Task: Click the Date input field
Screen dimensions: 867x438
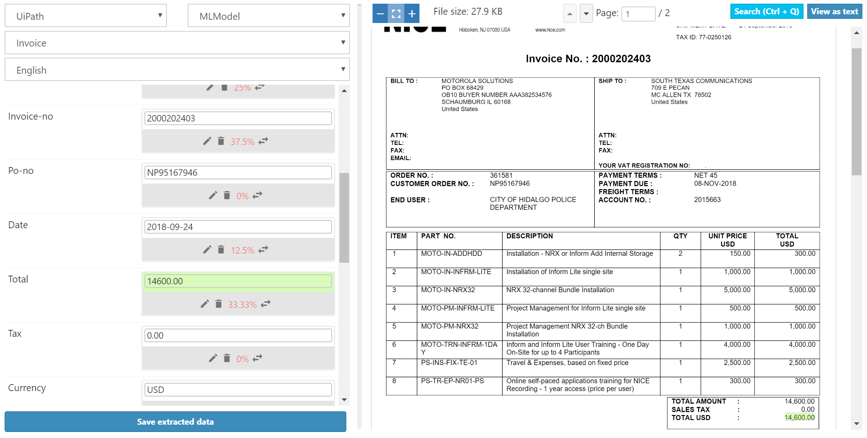Action: (x=238, y=227)
